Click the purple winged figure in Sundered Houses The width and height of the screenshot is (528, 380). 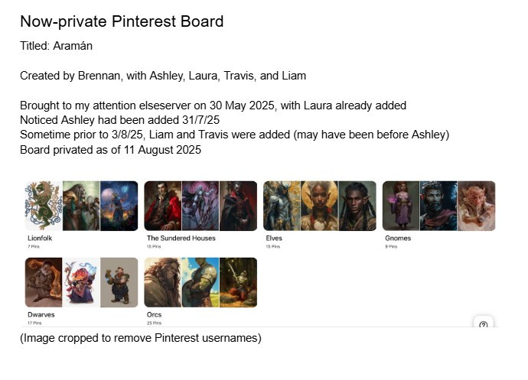[x=200, y=206]
